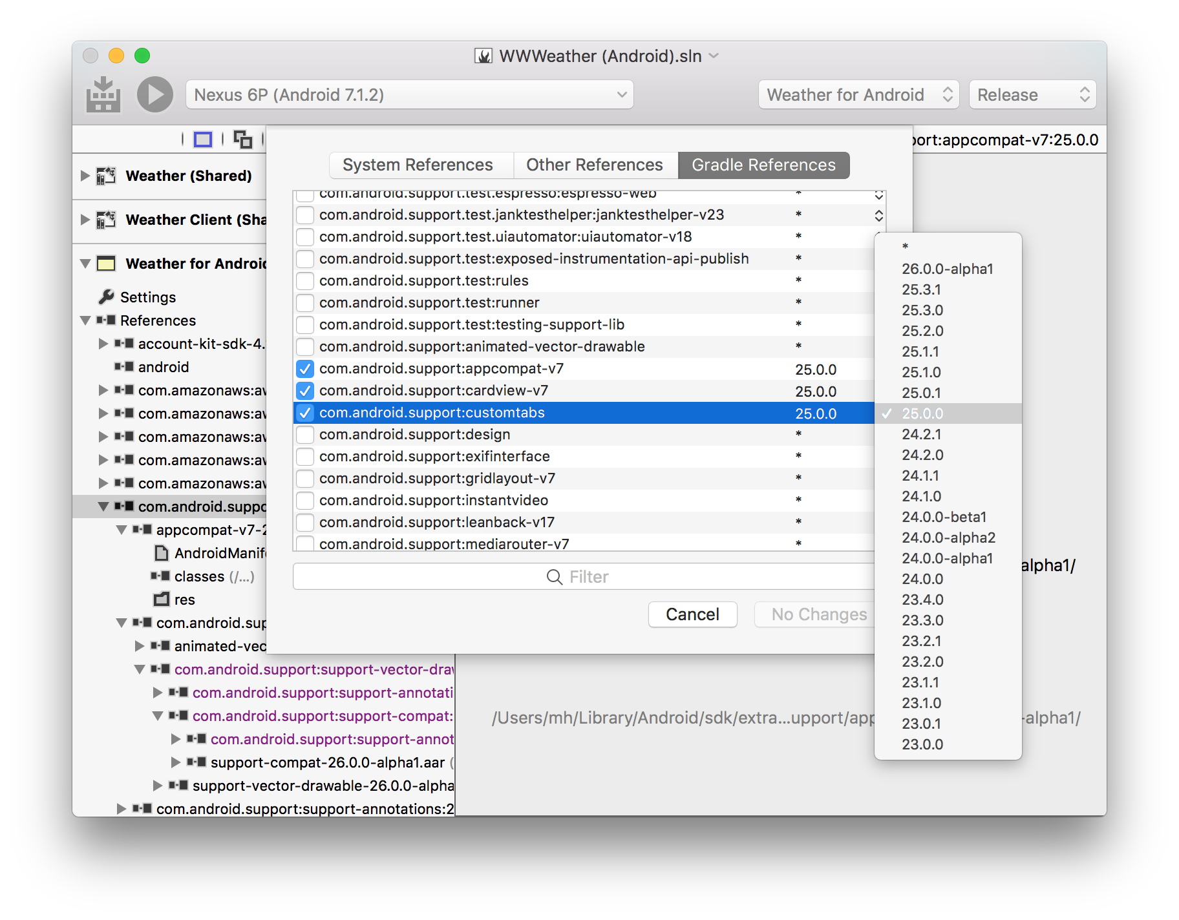The height and width of the screenshot is (920, 1179).
Task: Select the wildcard * version entry
Action: pyautogui.click(x=948, y=247)
